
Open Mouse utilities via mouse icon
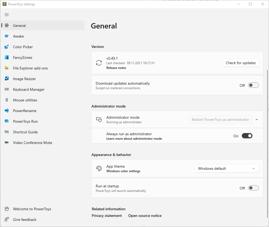pyautogui.click(x=7, y=100)
